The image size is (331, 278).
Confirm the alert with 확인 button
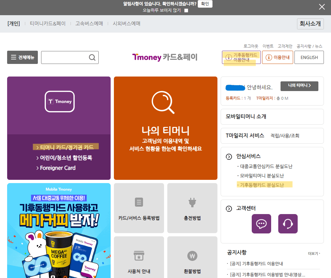pyautogui.click(x=205, y=4)
